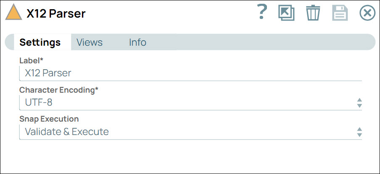
Task: Close the X12 Parser settings dialog
Action: (367, 13)
